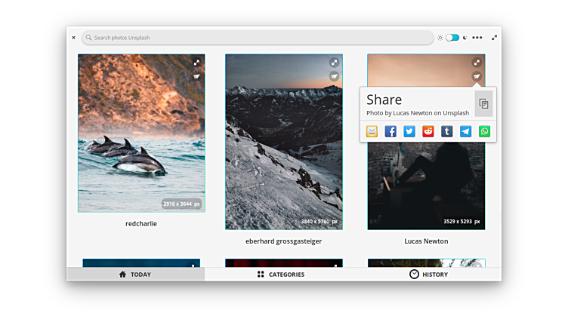Image resolution: width=568 pixels, height=319 pixels.
Task: Expand the dolphin photo to full view
Action: (x=196, y=63)
